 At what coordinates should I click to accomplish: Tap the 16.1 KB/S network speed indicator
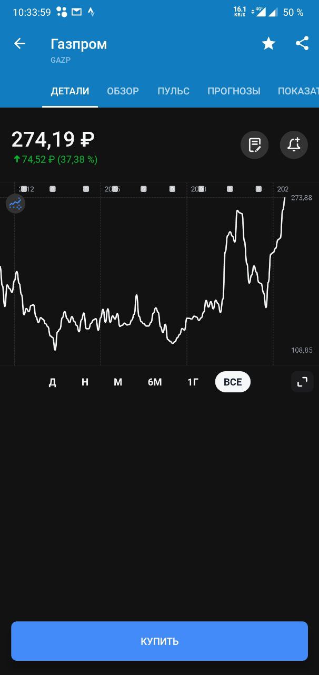tap(240, 12)
